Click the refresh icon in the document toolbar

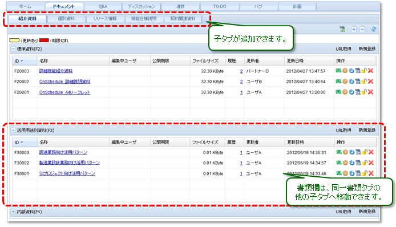tap(374, 29)
